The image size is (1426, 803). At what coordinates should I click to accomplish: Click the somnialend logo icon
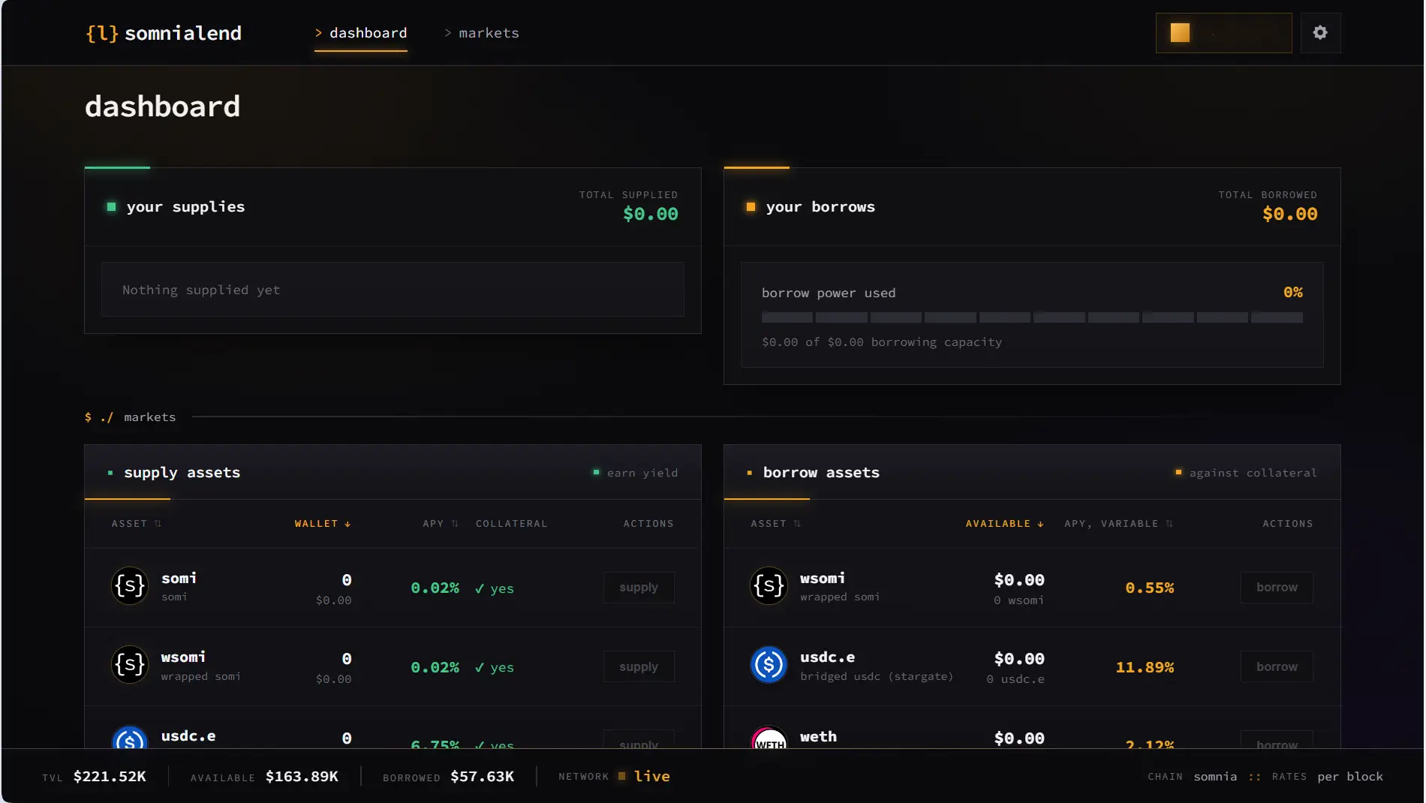click(x=102, y=33)
